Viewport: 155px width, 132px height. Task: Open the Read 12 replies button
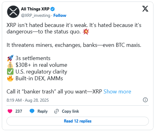[77, 121]
